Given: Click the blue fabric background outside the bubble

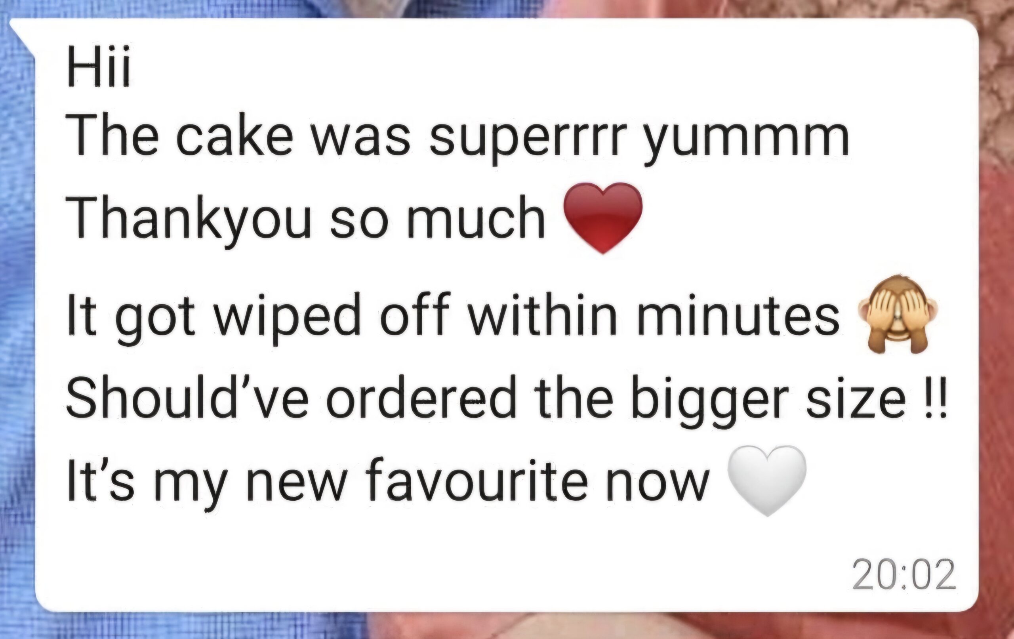Looking at the screenshot, I should tap(17, 337).
